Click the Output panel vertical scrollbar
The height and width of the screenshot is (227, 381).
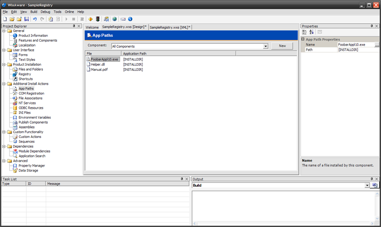click(x=377, y=206)
